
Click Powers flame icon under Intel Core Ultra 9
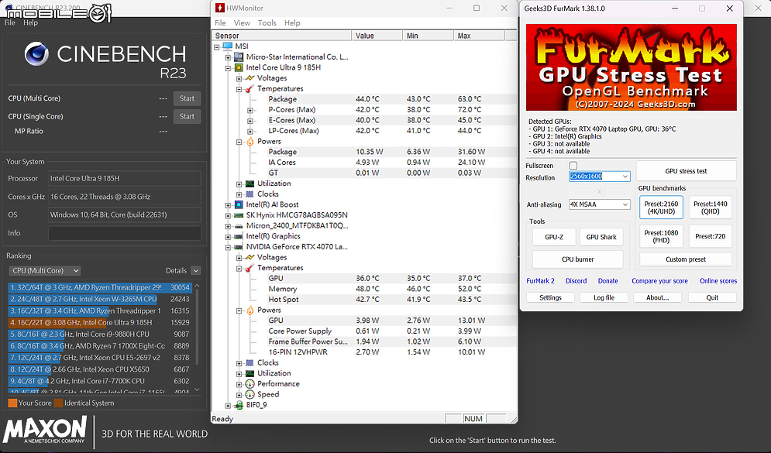250,142
